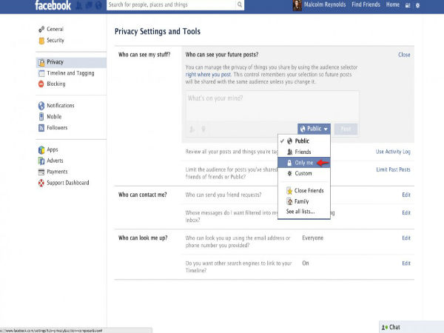Image resolution: width=444 pixels, height=333 pixels.
Task: Open privacy shortcuts lock icon
Action: click(408, 5)
